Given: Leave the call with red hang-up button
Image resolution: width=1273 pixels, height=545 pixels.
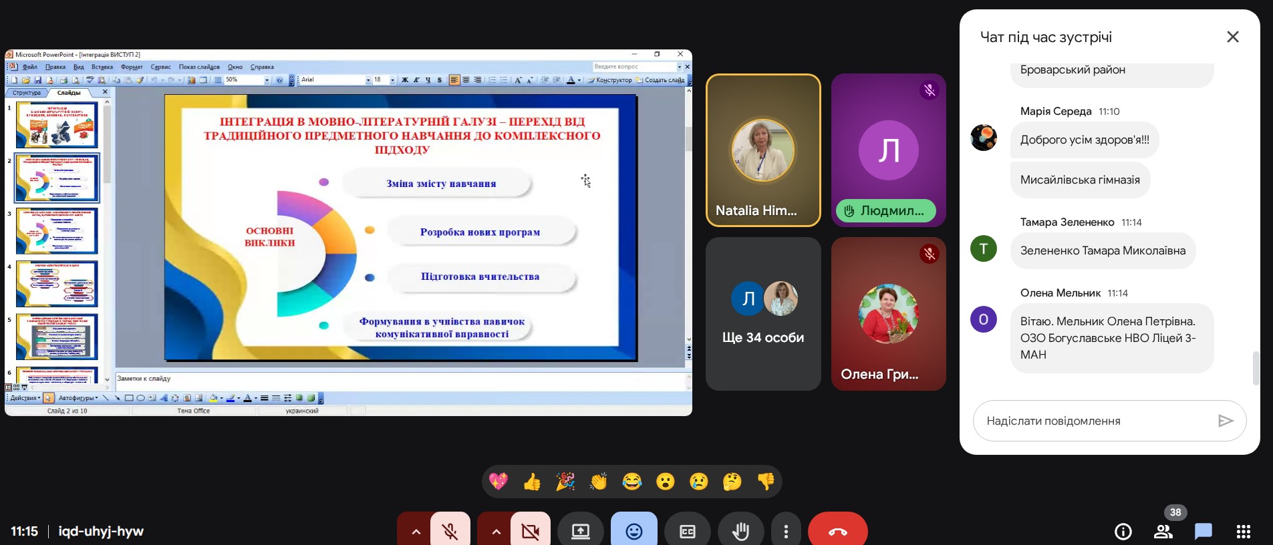Looking at the screenshot, I should [837, 531].
